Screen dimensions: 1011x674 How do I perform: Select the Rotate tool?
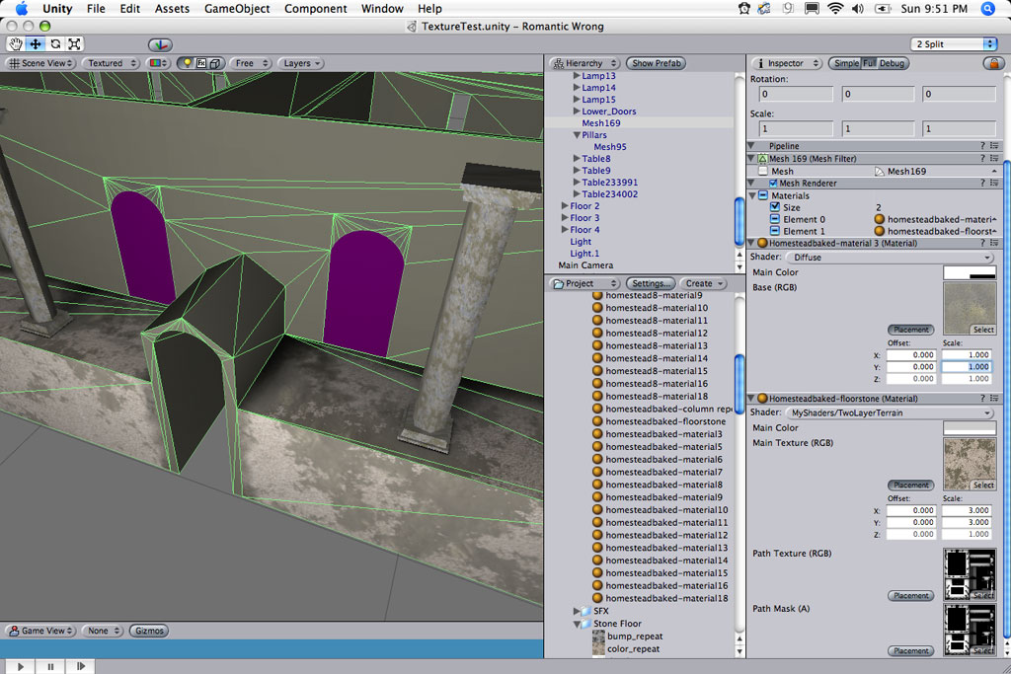(x=57, y=43)
